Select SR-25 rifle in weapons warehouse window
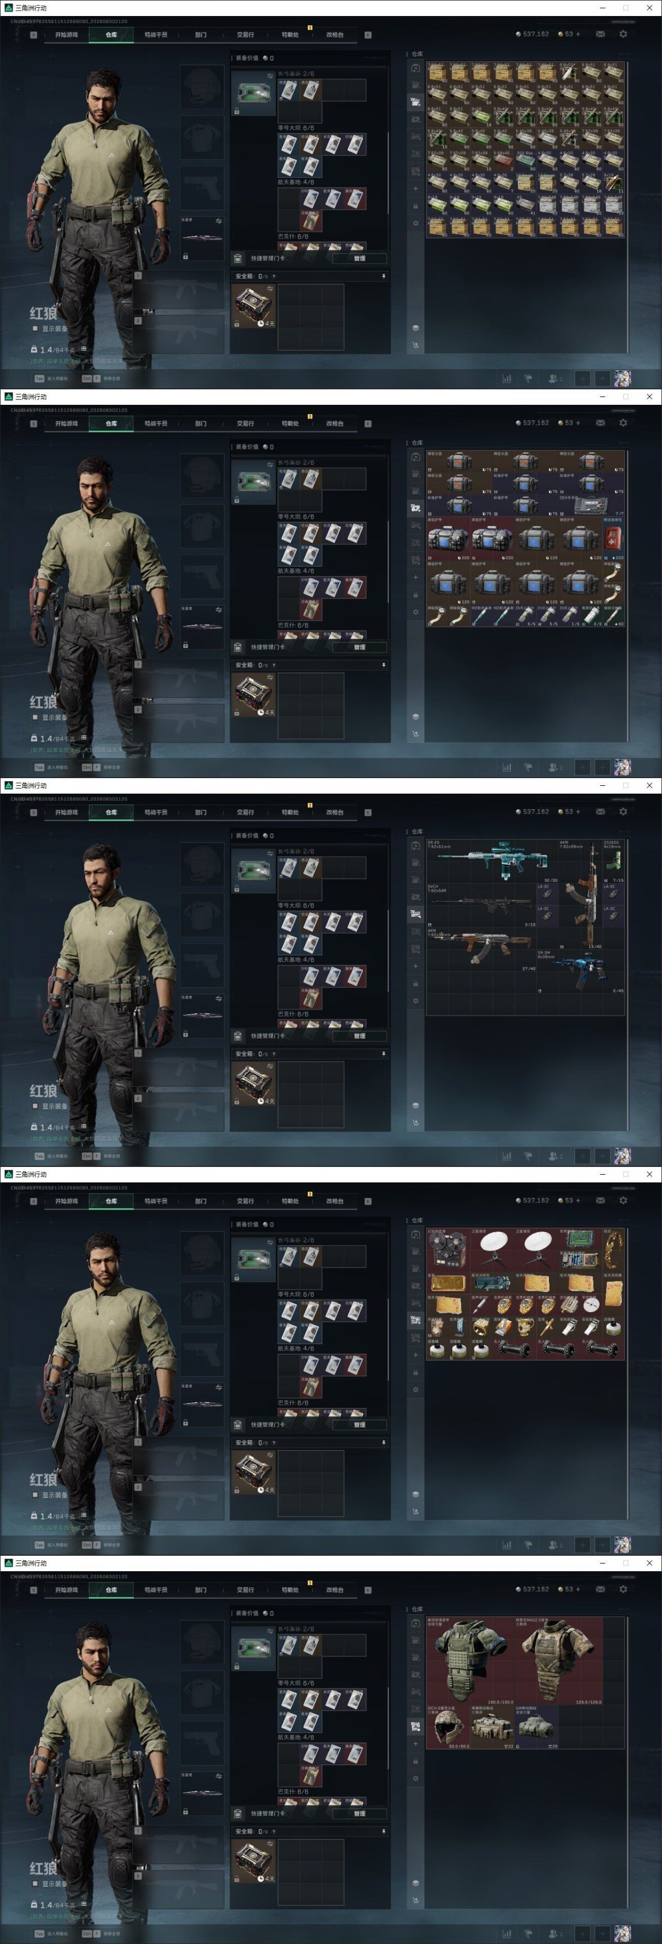This screenshot has height=1944, width=662. tap(492, 861)
